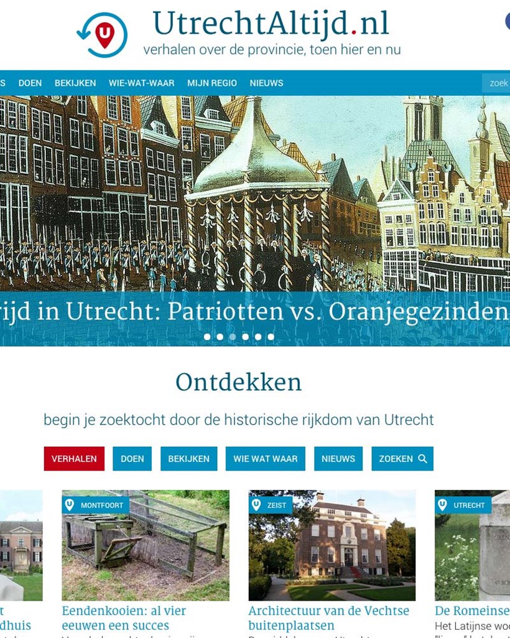Click the duck decoy cage thumbnail
The height and width of the screenshot is (638, 510).
(x=146, y=545)
